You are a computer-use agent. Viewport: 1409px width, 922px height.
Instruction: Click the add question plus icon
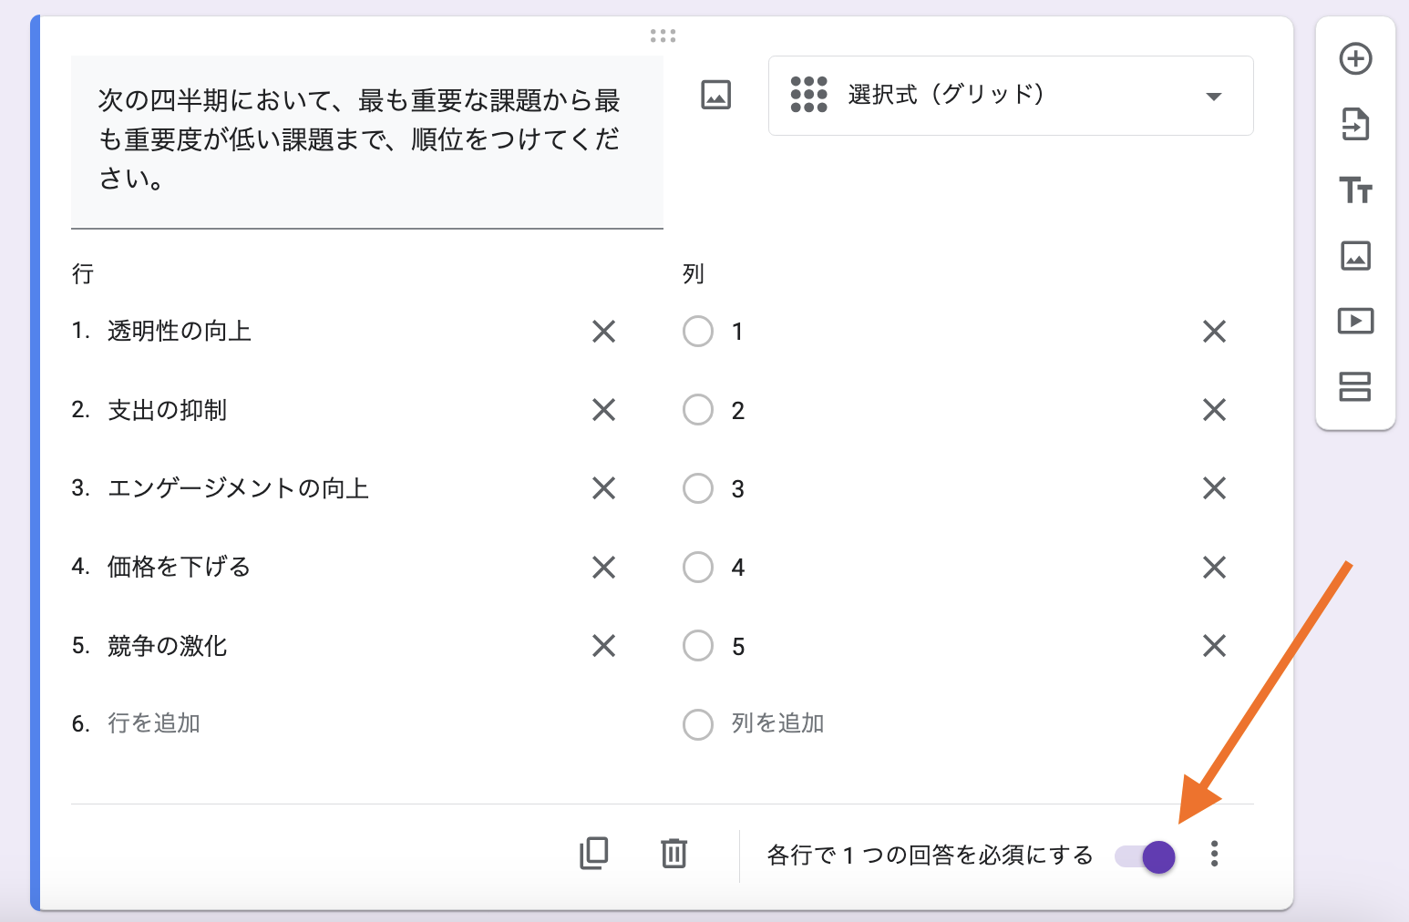point(1355,59)
